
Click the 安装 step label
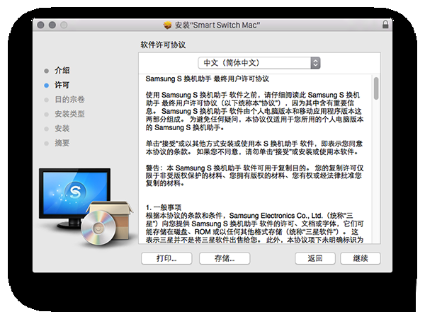(x=62, y=129)
